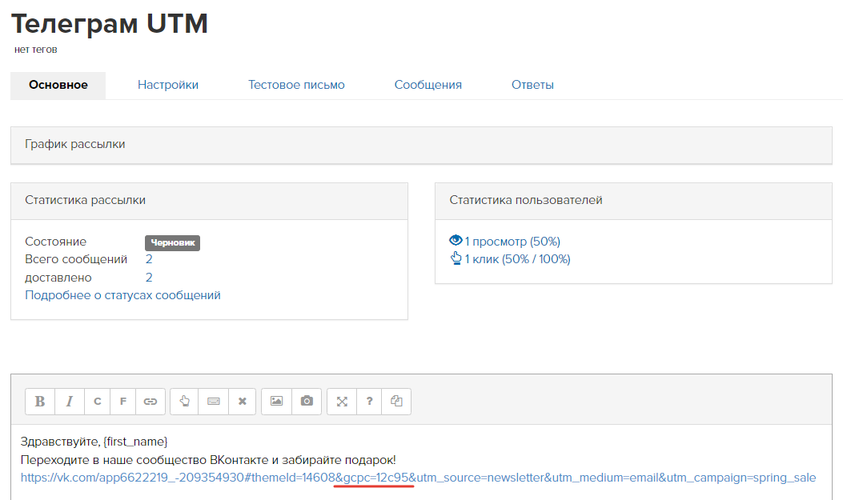
Task: Switch to the Настройки tab
Action: [x=168, y=85]
